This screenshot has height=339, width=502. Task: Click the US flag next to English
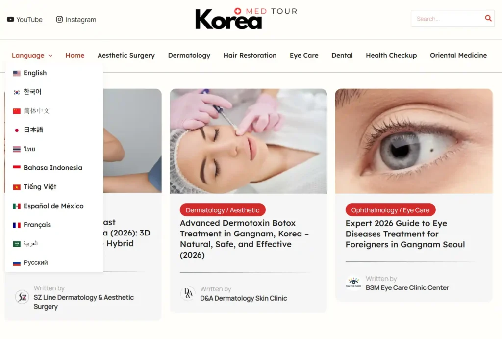pyautogui.click(x=16, y=73)
